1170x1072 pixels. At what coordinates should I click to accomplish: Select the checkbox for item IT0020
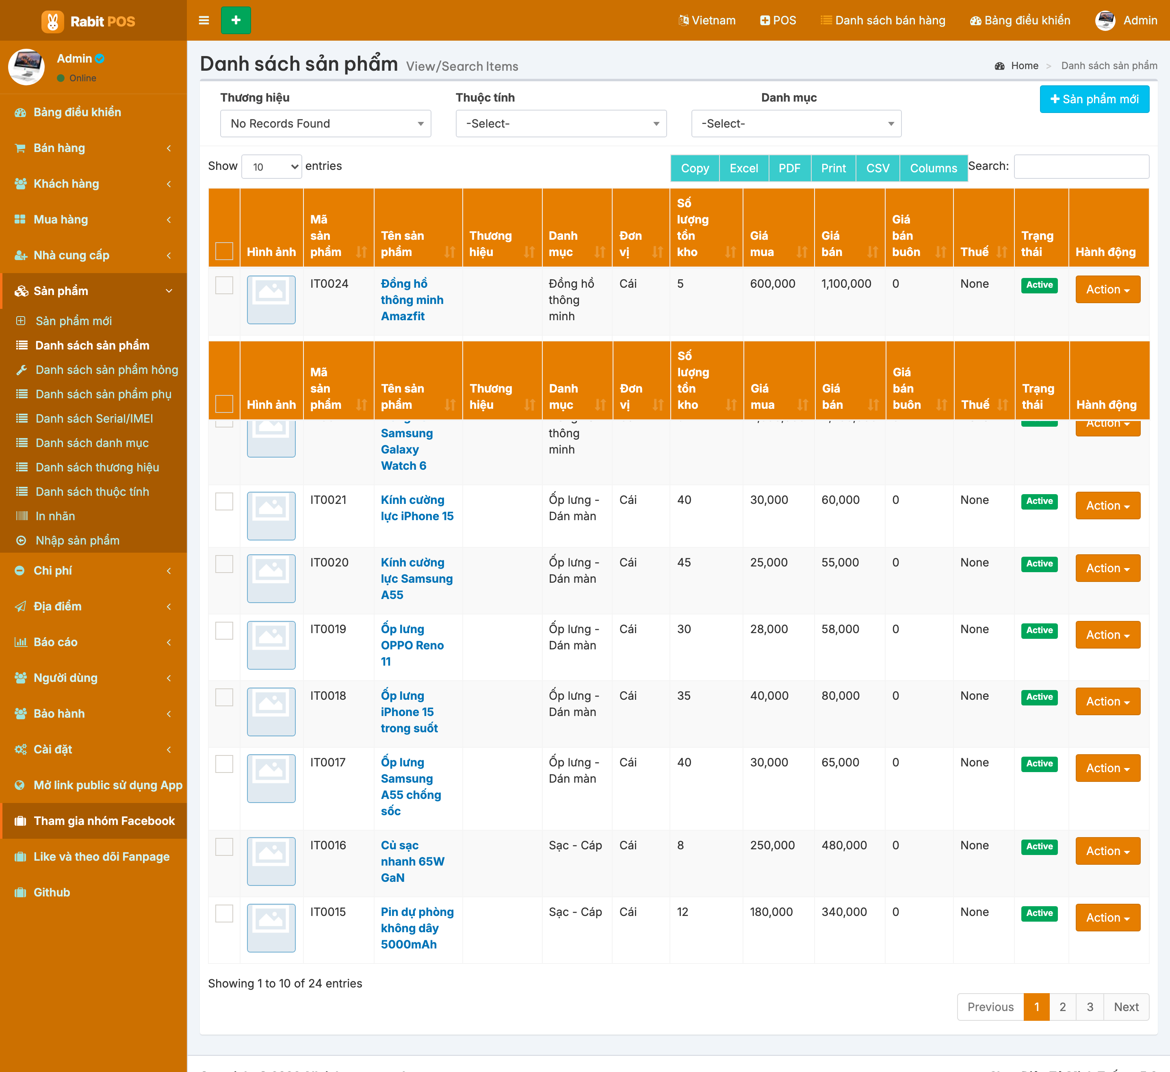[224, 564]
